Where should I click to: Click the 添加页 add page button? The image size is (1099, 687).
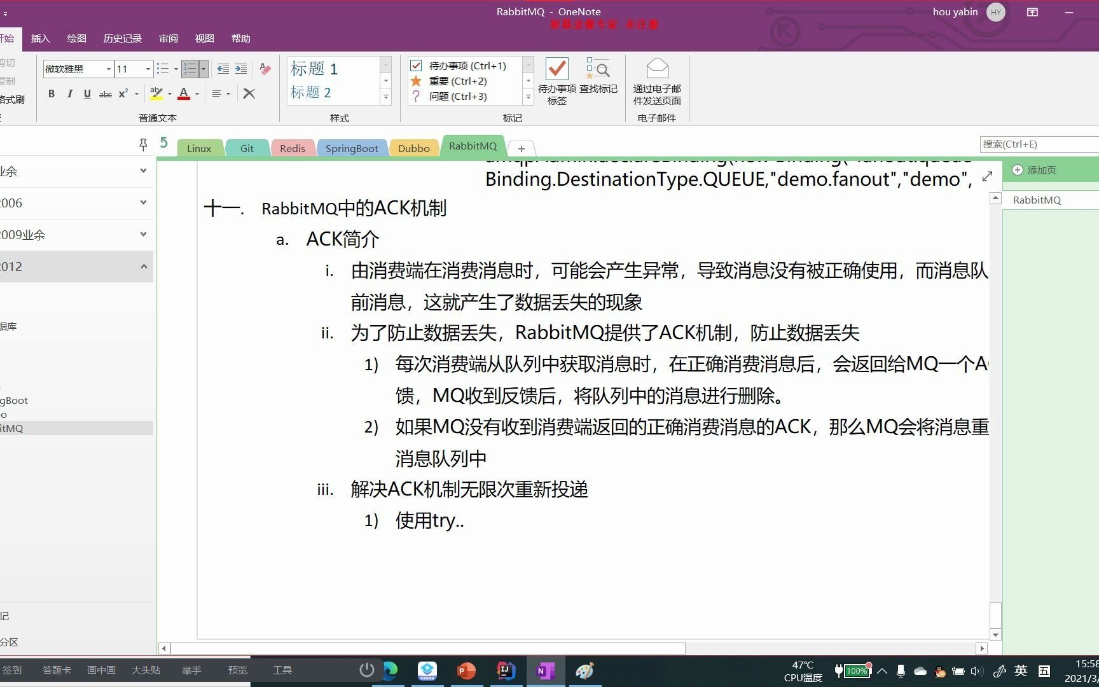[1034, 170]
